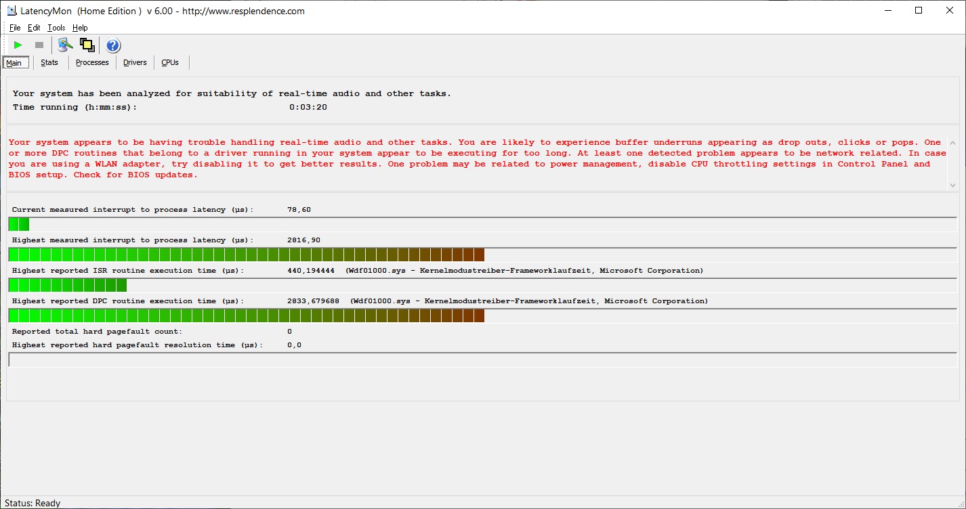Click the current interrupt to process latency bar
Screen dimensions: 966x509
pos(483,224)
